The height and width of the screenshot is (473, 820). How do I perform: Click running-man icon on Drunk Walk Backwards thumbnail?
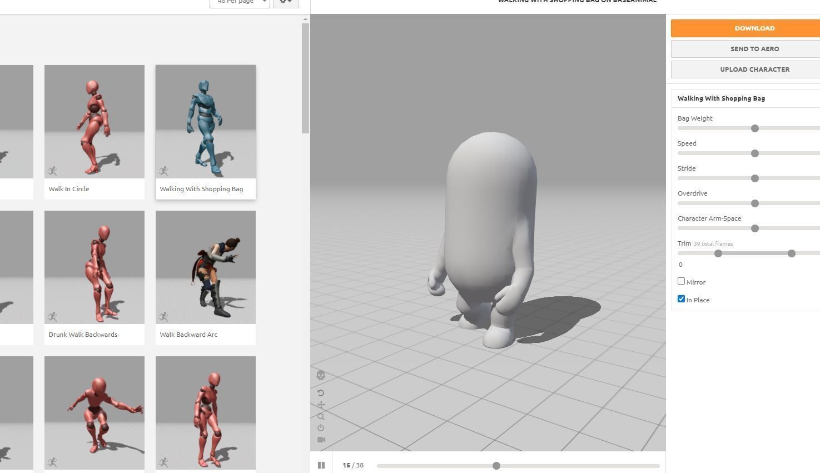tap(52, 317)
